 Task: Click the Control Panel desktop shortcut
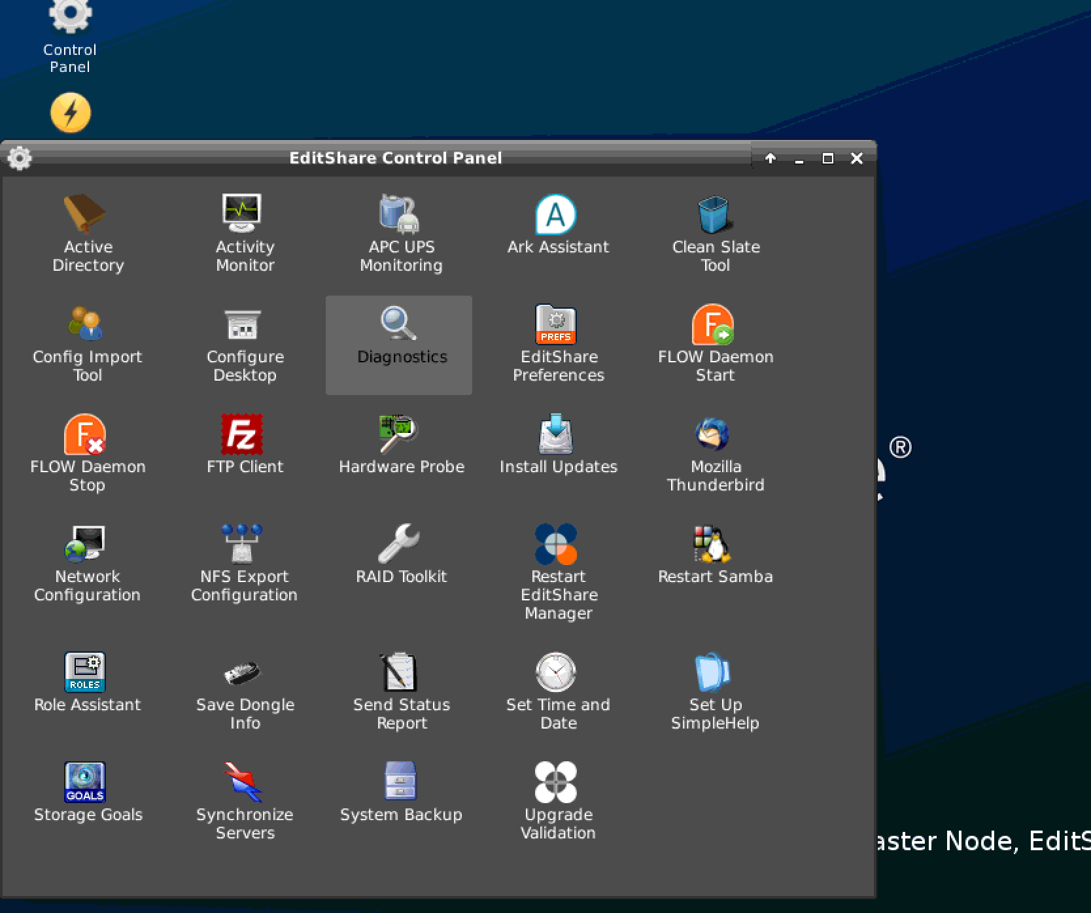70,36
